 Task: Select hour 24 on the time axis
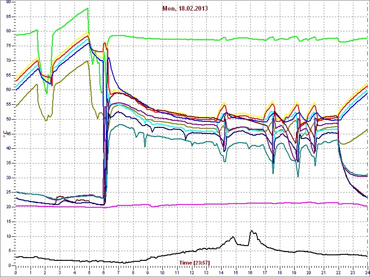coord(367,272)
